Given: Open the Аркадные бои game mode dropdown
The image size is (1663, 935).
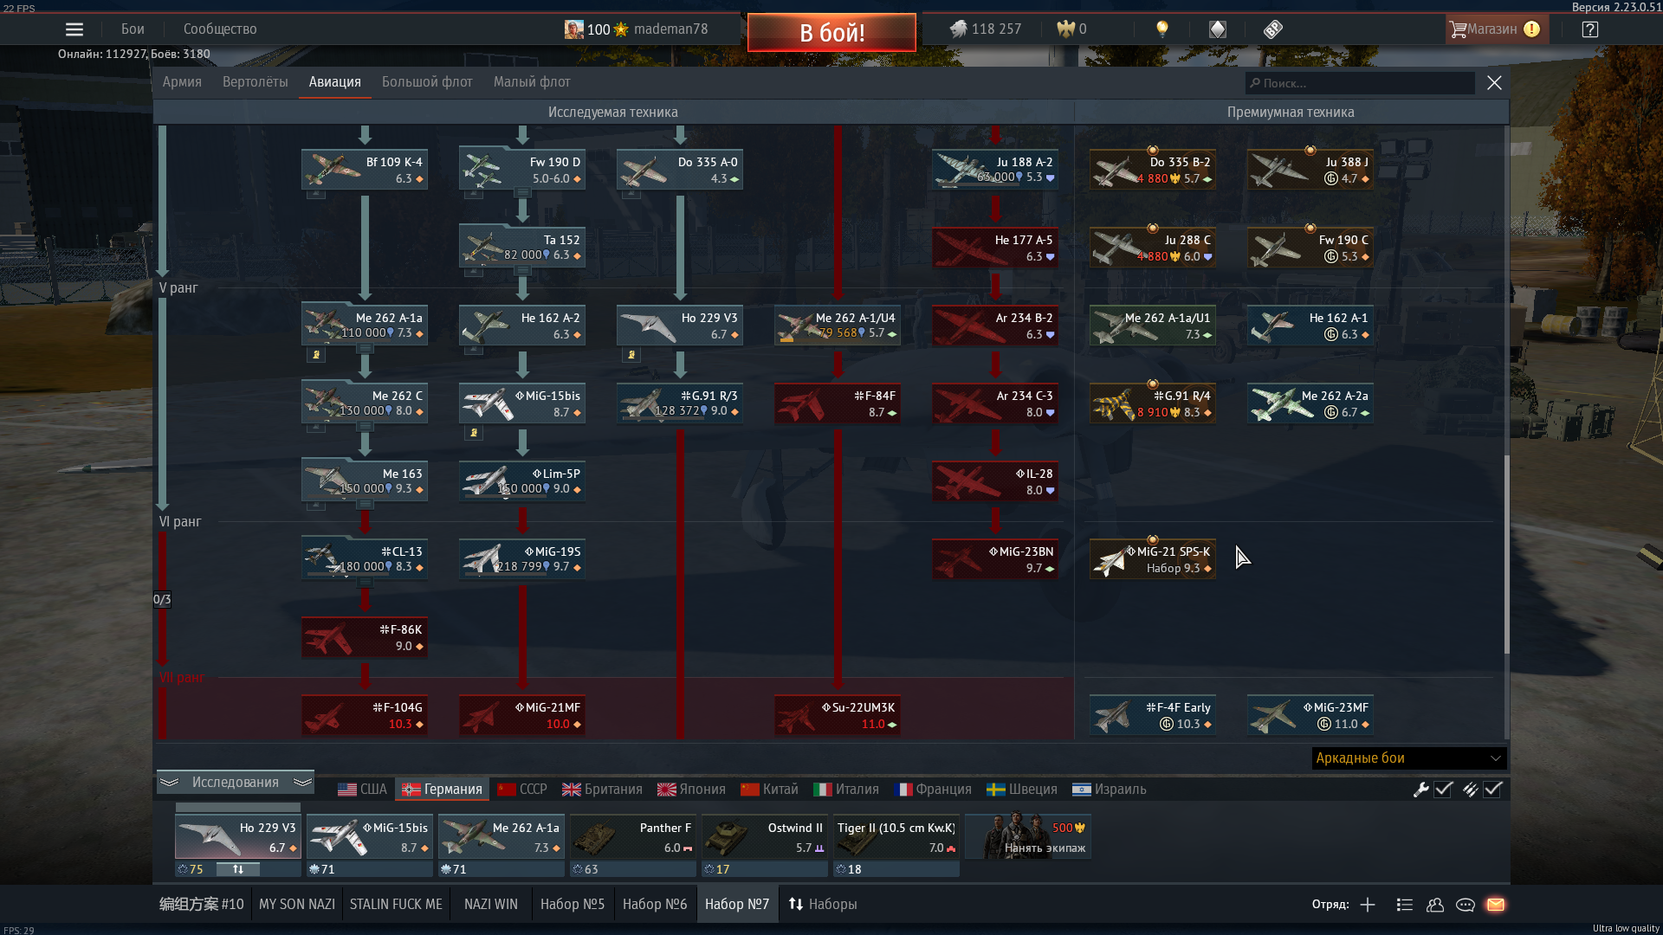Looking at the screenshot, I should [x=1409, y=758].
